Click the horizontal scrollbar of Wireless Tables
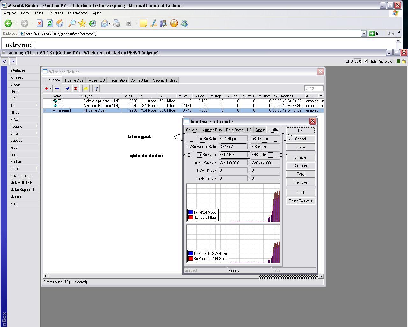The height and width of the screenshot is (327, 408). pos(183,276)
